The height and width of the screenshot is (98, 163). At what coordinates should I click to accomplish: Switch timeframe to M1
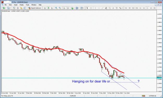click(x=126, y=8)
